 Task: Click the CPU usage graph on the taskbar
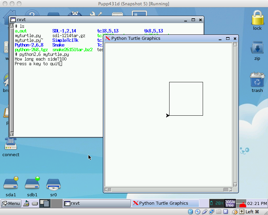pyautogui.click(x=242, y=203)
